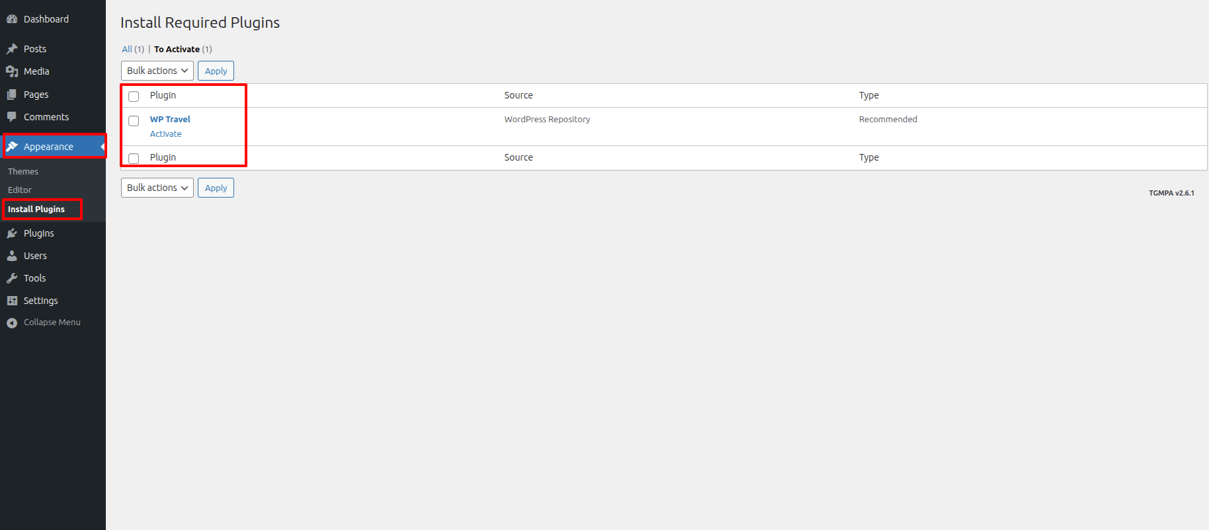Click the Tools wrench icon
The width and height of the screenshot is (1209, 530).
point(12,278)
